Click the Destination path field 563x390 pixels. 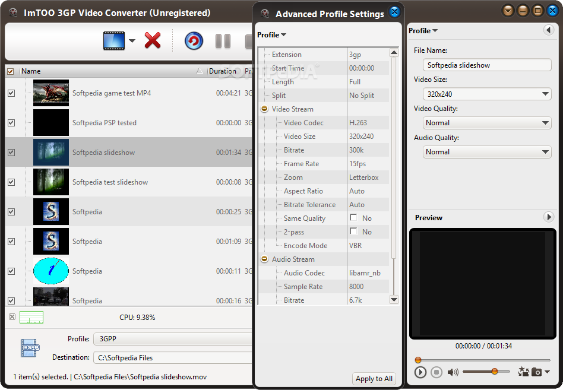173,358
